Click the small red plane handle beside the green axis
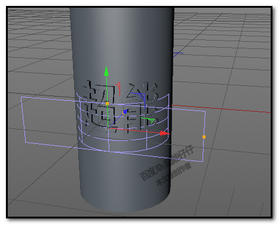The image size is (279, 225). (118, 88)
